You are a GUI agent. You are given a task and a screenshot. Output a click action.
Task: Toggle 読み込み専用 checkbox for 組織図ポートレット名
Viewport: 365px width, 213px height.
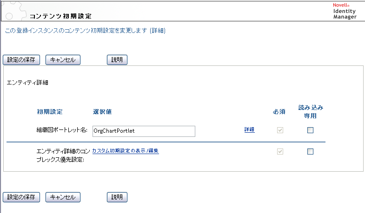click(310, 130)
